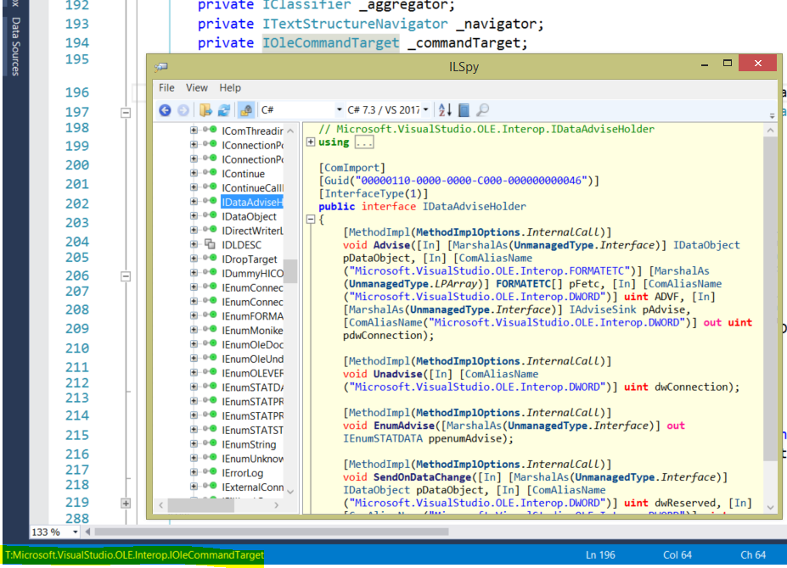Expand collapsed region at line 219
This screenshot has height=568, width=787.
pos(126,504)
